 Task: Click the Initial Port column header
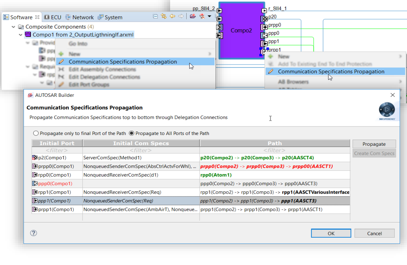click(x=57, y=143)
